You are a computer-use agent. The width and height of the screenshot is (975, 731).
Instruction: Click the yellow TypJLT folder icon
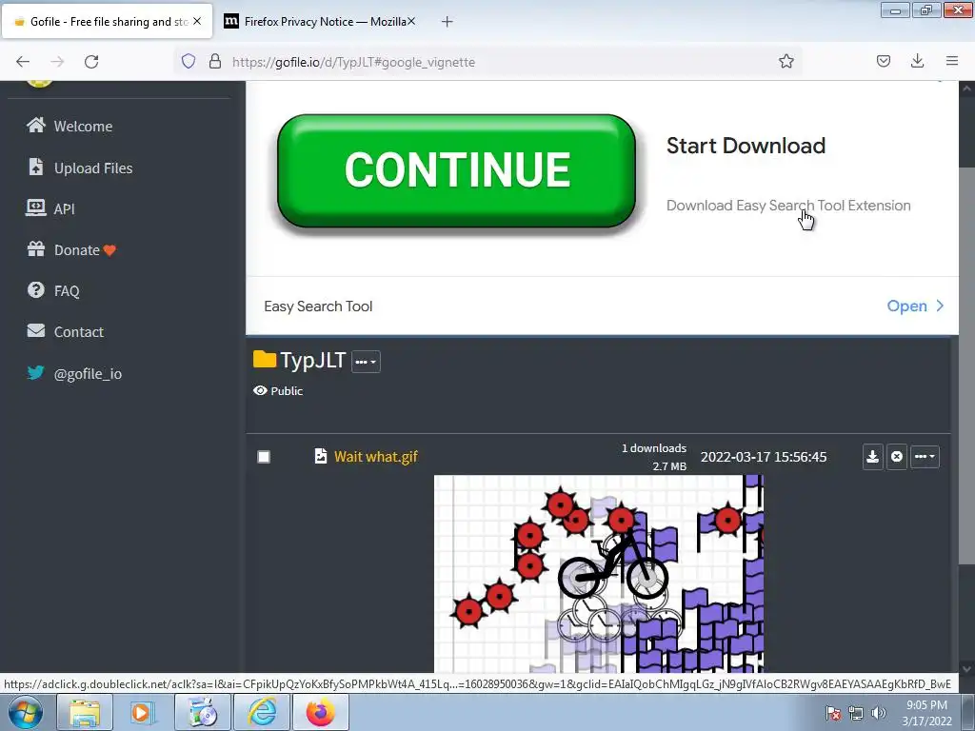point(265,359)
